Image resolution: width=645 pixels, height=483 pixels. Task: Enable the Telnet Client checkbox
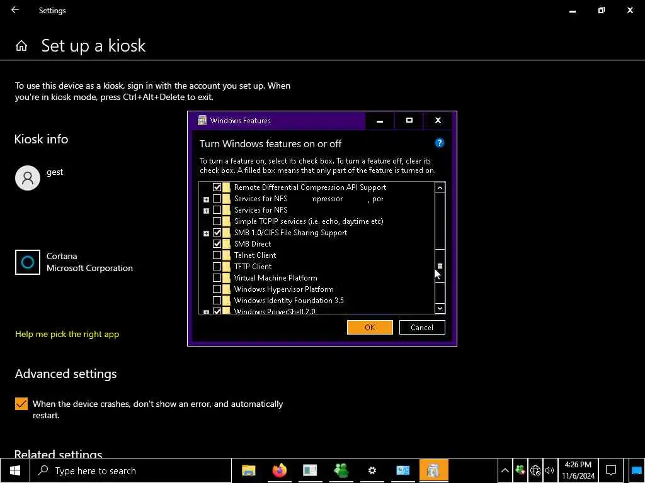(x=217, y=255)
